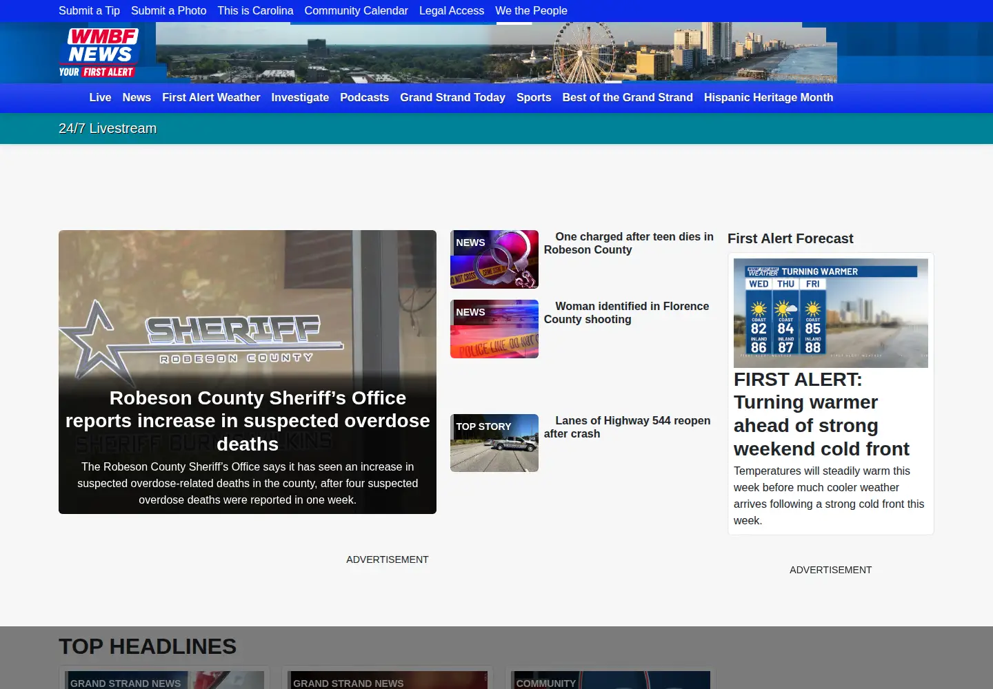The width and height of the screenshot is (993, 689).
Task: Select Hispanic Heritage Month menu item
Action: (x=768, y=98)
